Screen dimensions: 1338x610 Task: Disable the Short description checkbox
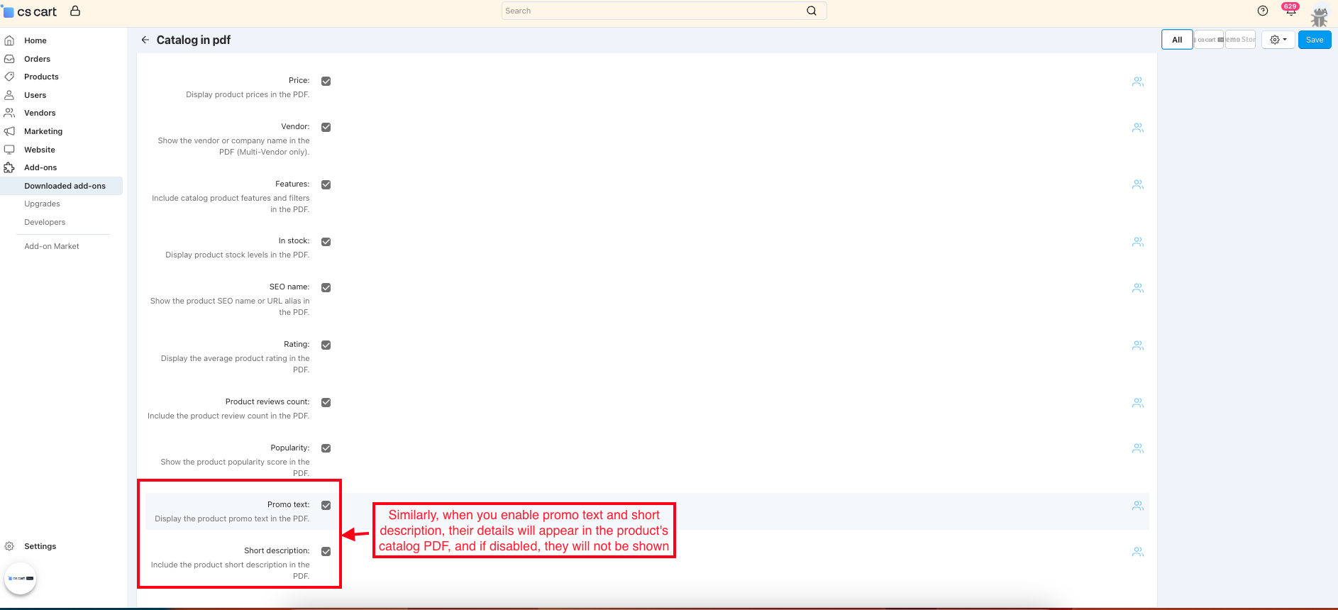[326, 552]
